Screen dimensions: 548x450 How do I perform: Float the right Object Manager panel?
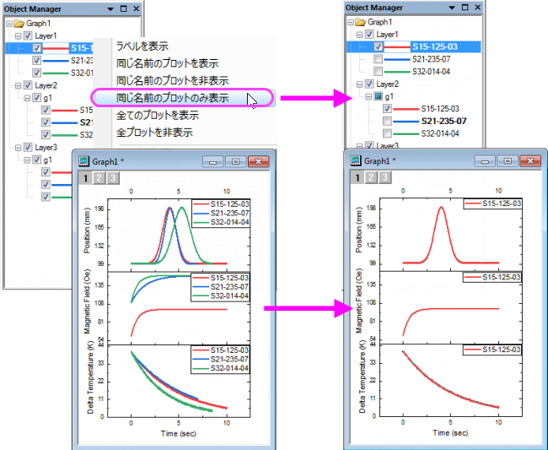pos(465,8)
